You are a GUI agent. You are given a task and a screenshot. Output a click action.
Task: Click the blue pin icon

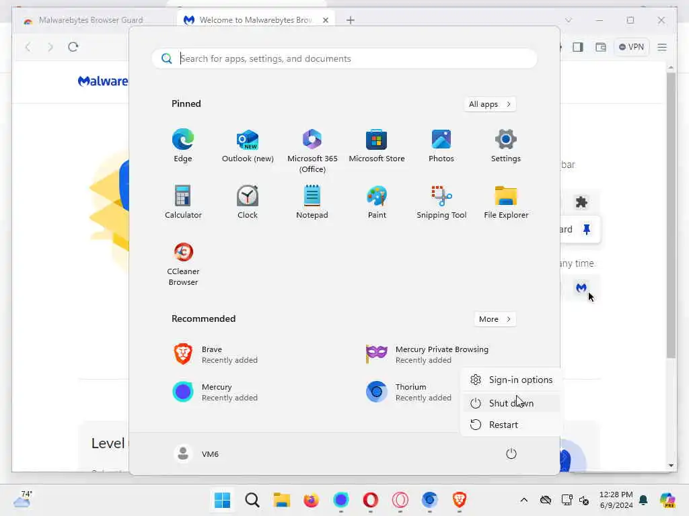tap(587, 229)
